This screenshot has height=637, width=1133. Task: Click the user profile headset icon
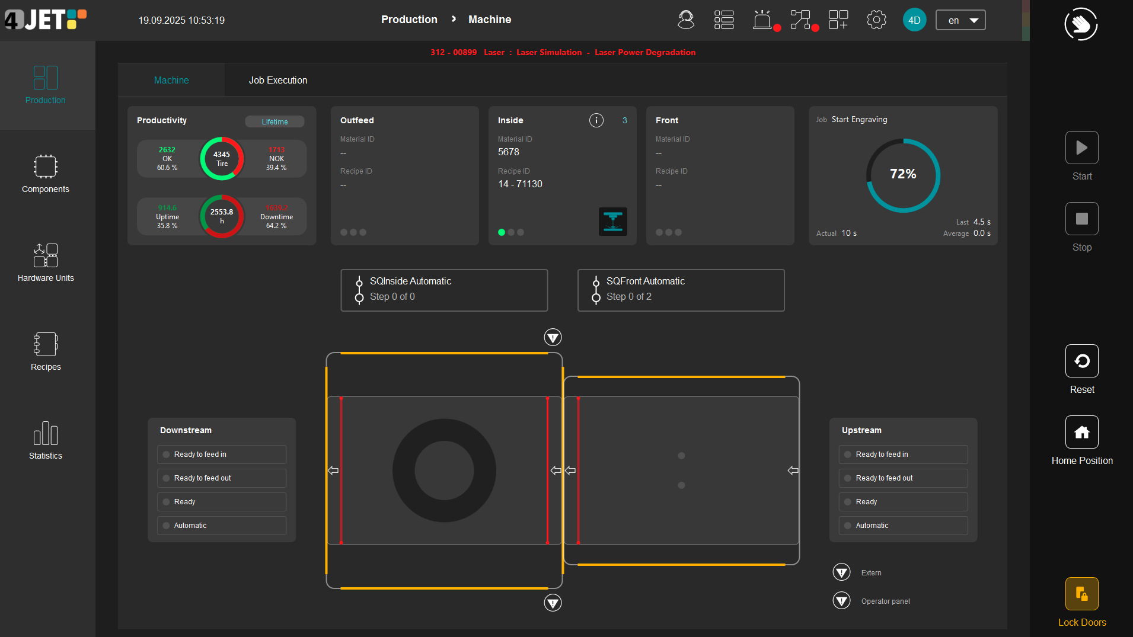[x=686, y=20]
